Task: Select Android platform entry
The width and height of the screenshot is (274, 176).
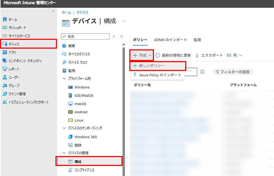Action: 78,112
